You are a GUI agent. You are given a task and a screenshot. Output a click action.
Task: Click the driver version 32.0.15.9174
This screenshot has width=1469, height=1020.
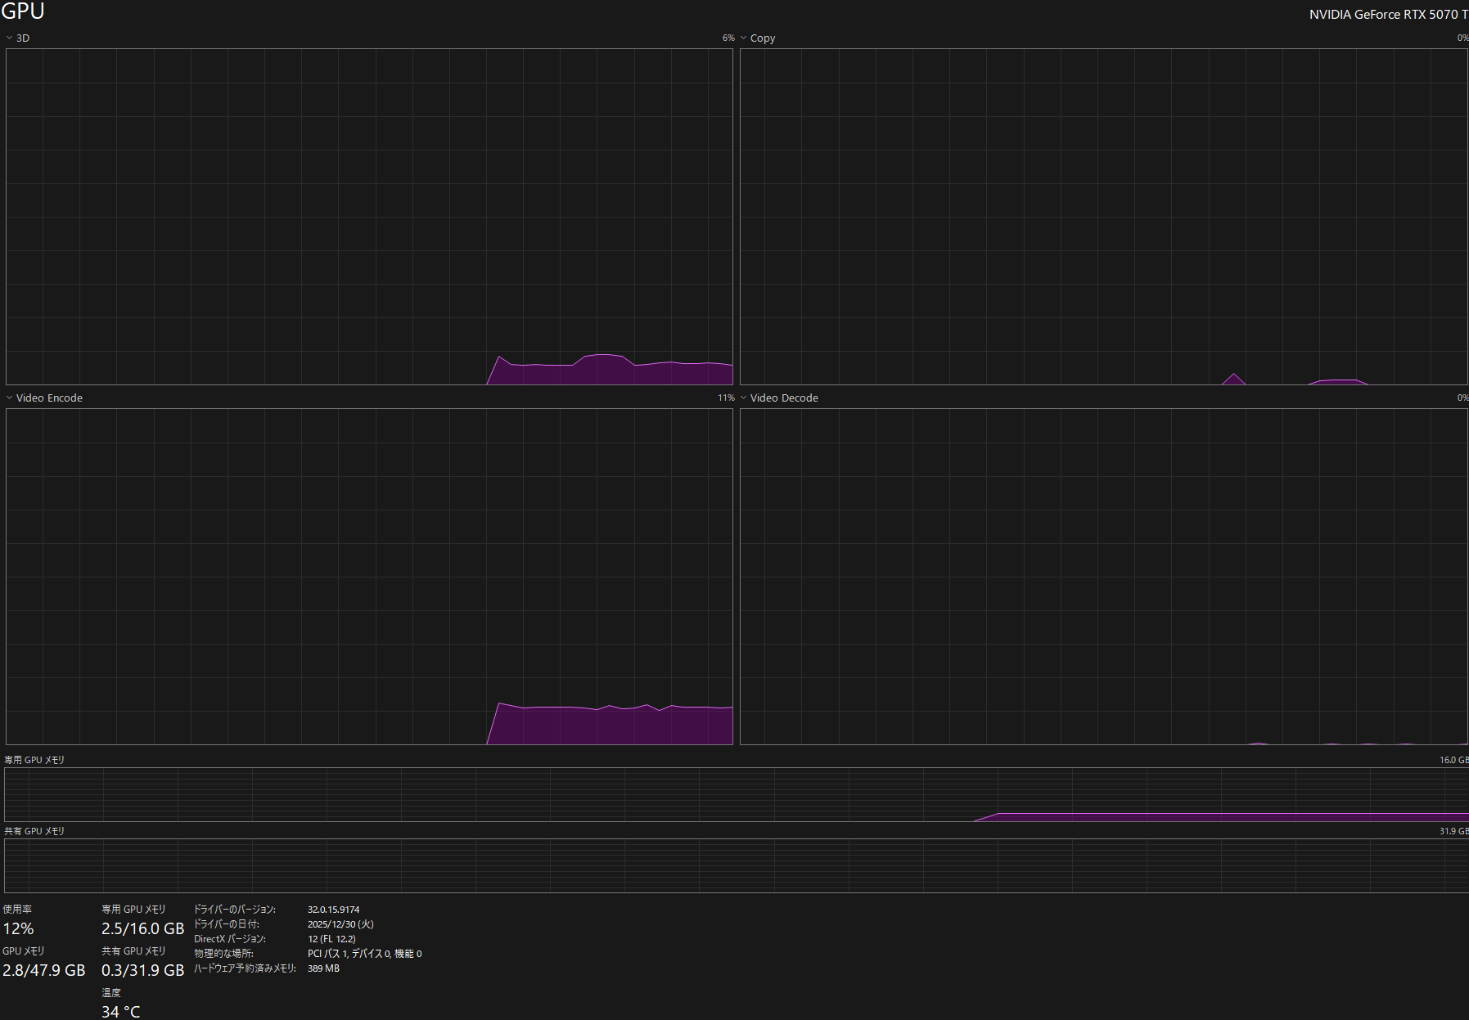[333, 910]
